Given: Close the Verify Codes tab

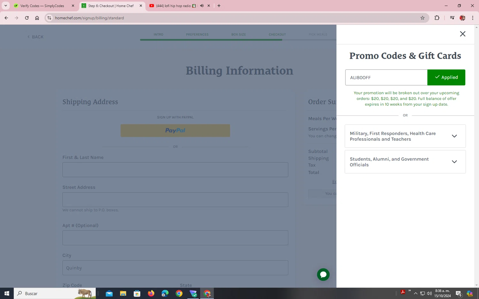Looking at the screenshot, I should point(73,6).
